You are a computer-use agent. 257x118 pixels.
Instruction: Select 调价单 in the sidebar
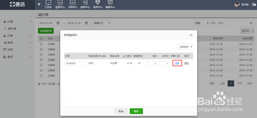(x=12, y=29)
